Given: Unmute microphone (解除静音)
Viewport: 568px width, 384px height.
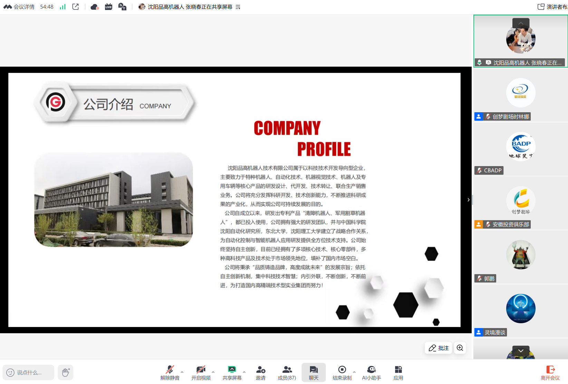Looking at the screenshot, I should (x=170, y=373).
